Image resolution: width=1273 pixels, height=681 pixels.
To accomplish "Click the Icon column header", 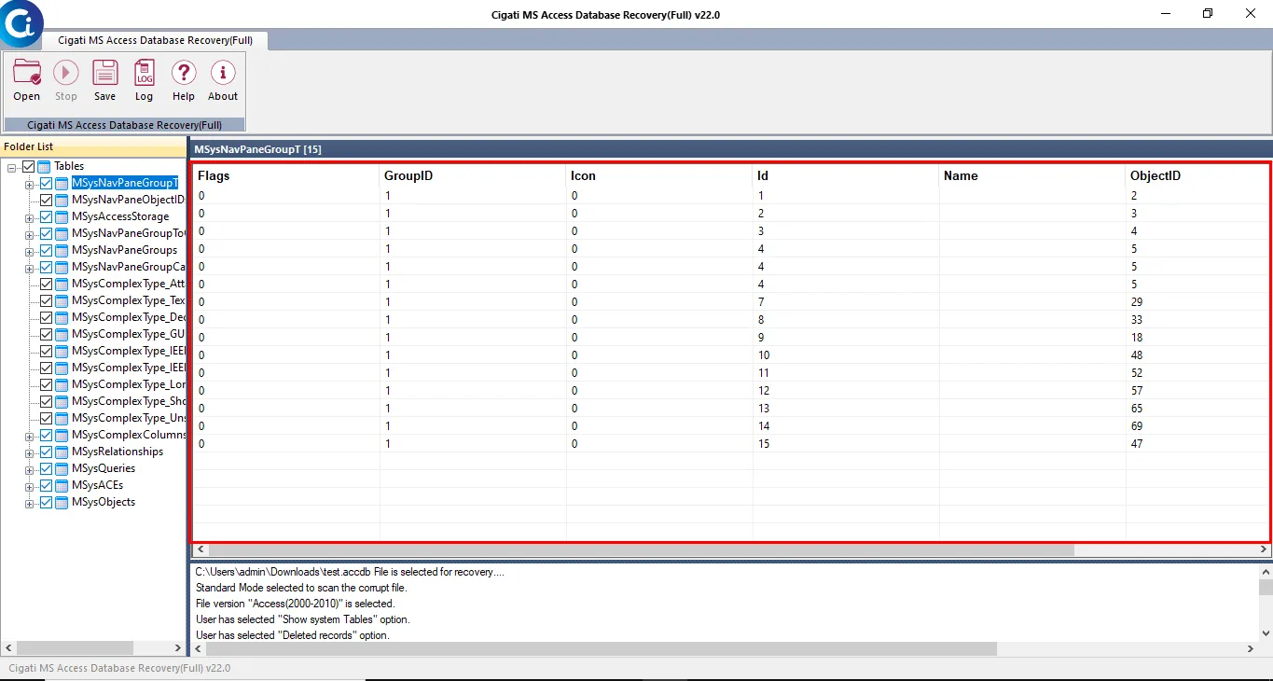I will pos(659,175).
